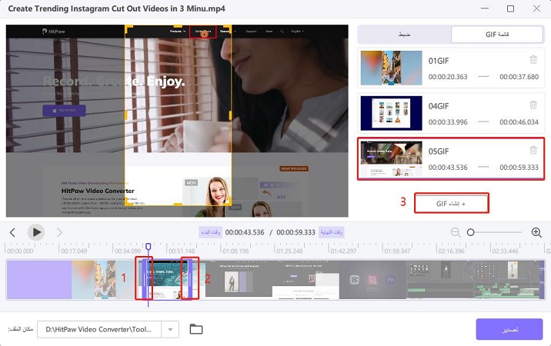Click the 04GIF name label
Screen dimensions: 551x346
pyautogui.click(x=439, y=106)
